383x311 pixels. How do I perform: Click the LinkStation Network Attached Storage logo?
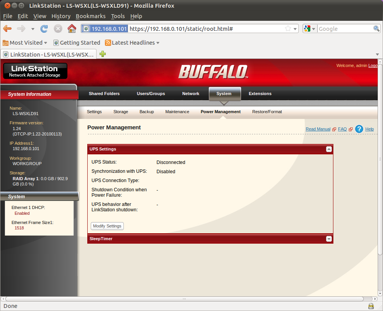(x=35, y=71)
